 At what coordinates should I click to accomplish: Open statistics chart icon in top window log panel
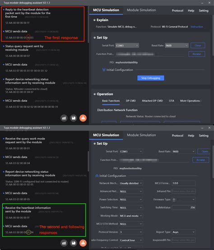(64, 118)
